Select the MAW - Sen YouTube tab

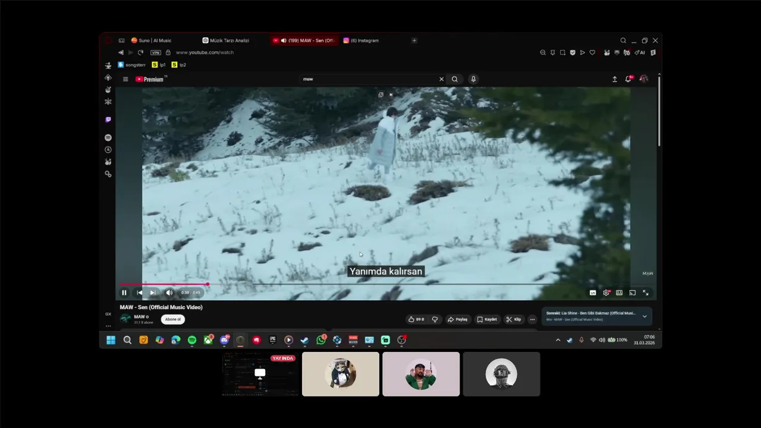[x=304, y=40]
